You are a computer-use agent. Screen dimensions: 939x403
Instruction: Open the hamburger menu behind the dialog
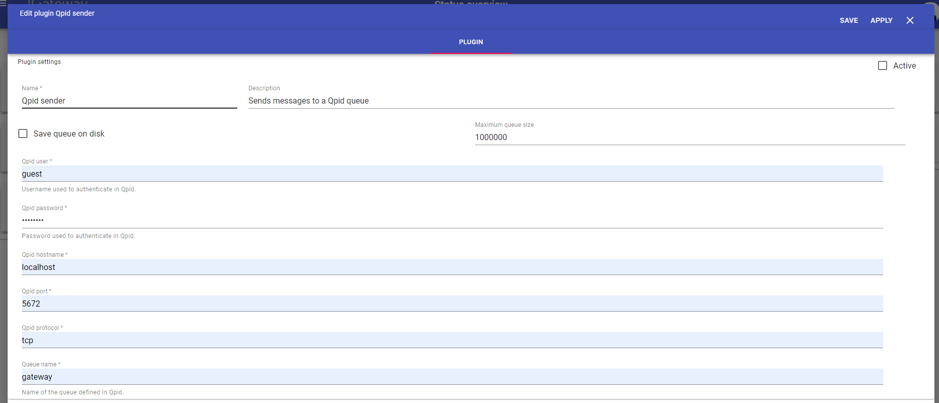pos(3,3)
